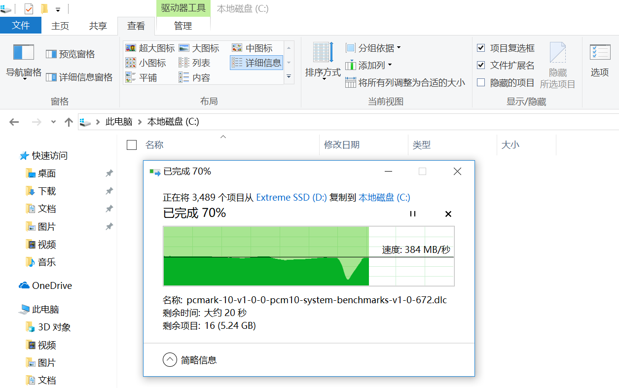Toggle the 文件扩展名 checkbox

pos(481,65)
